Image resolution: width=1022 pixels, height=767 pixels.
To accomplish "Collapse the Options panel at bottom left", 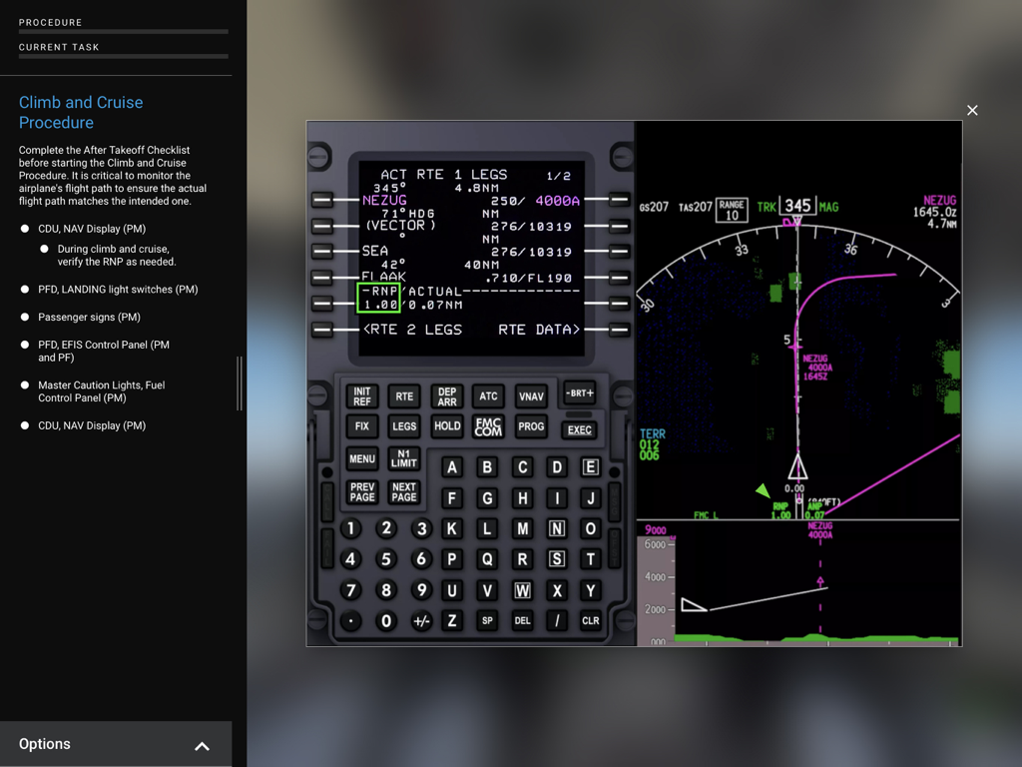I will tap(202, 745).
